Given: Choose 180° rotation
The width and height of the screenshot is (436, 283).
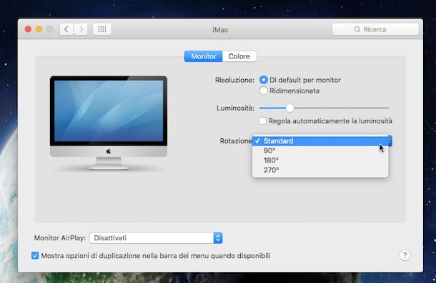Looking at the screenshot, I should (x=320, y=160).
